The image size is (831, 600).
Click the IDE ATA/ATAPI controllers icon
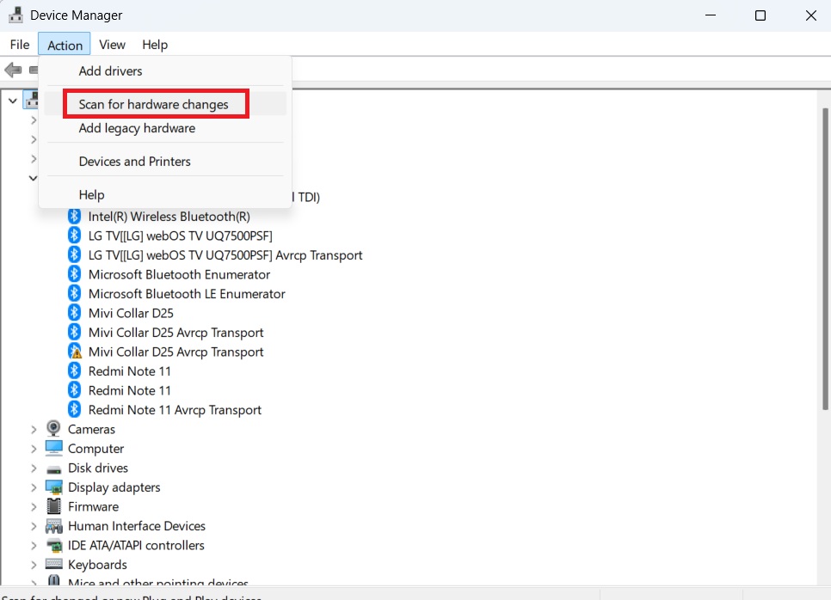click(54, 545)
